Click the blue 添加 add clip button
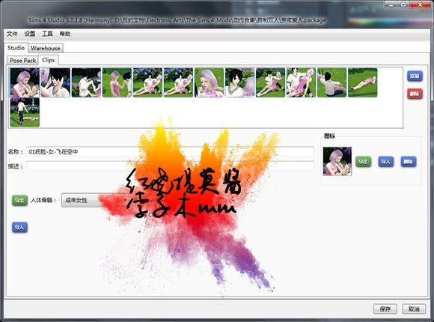The image size is (434, 322). (415, 76)
